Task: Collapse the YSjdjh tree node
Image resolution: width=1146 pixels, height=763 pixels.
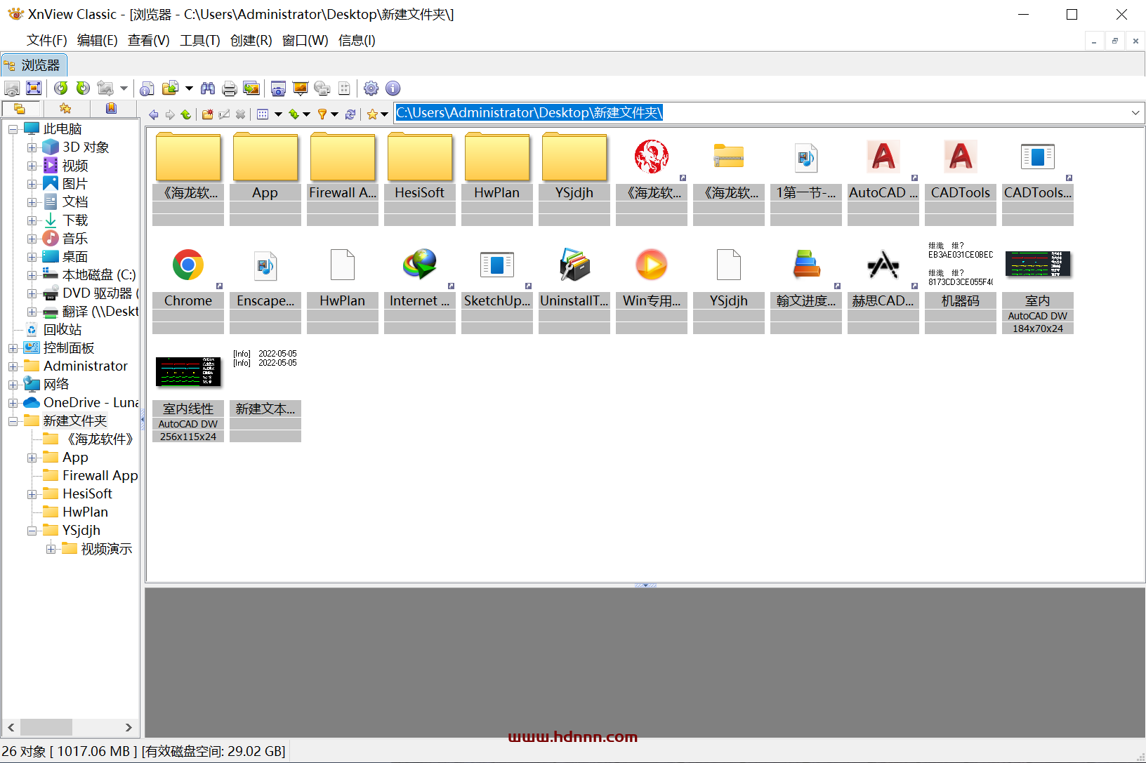Action: 32,531
